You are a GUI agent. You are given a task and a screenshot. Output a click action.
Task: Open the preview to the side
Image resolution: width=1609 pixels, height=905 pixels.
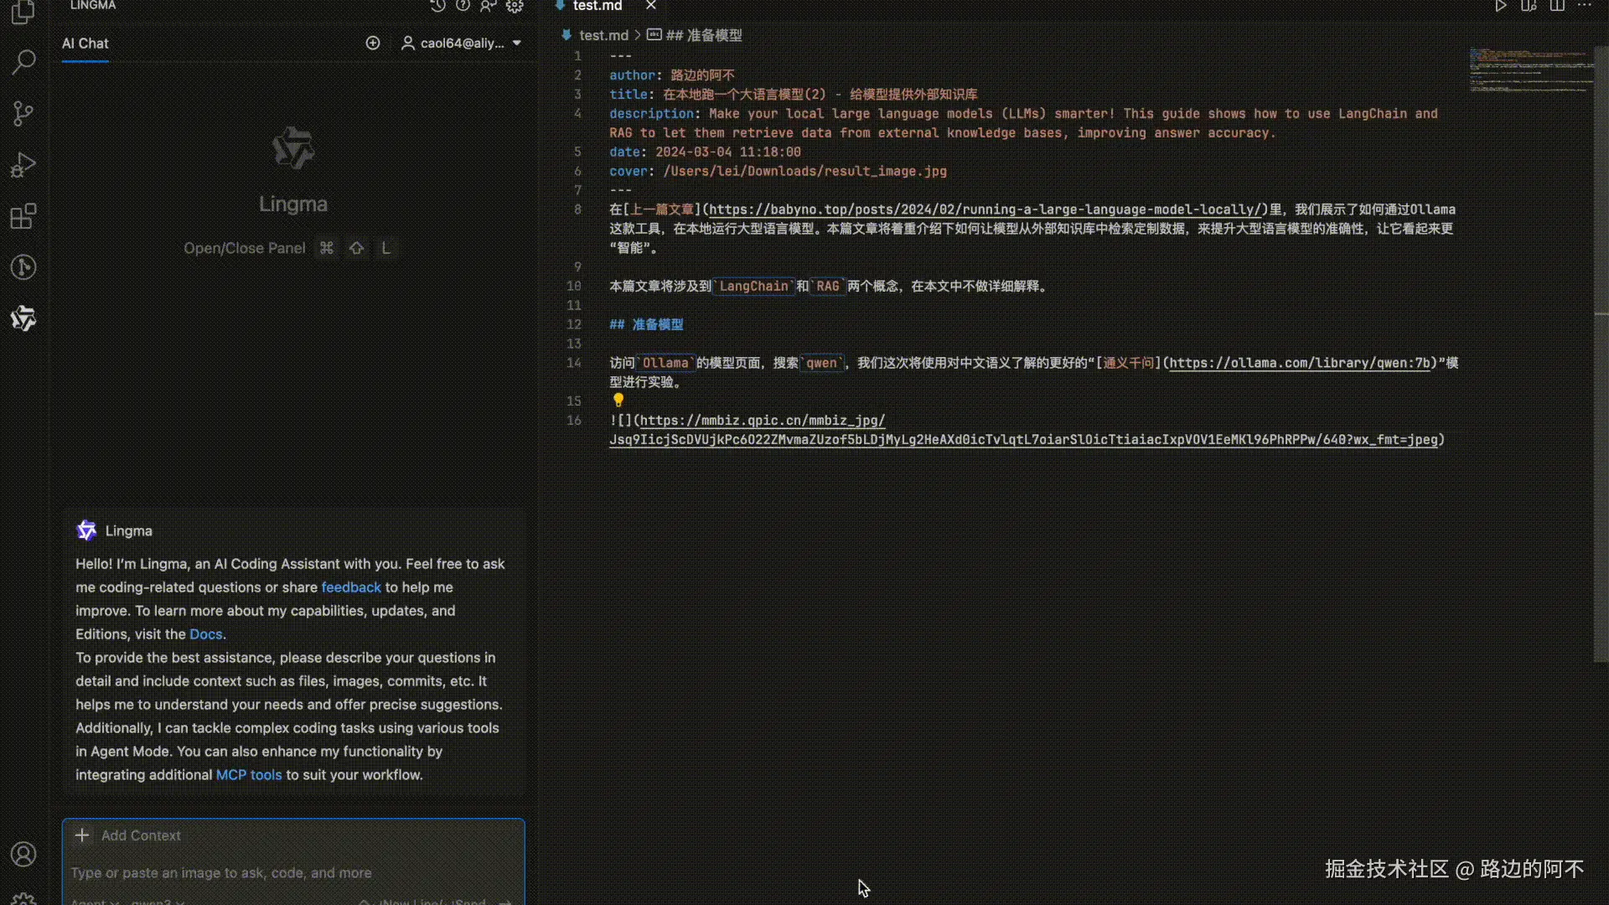click(x=1529, y=6)
